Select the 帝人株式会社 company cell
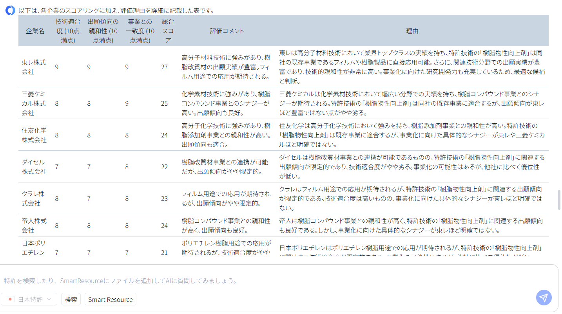Image resolution: width=562 pixels, height=314 pixels. click(35, 226)
